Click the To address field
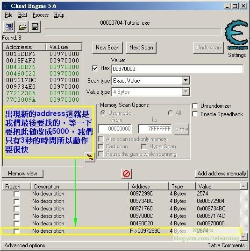This screenshot has width=250, height=251. pyautogui.click(x=155, y=129)
